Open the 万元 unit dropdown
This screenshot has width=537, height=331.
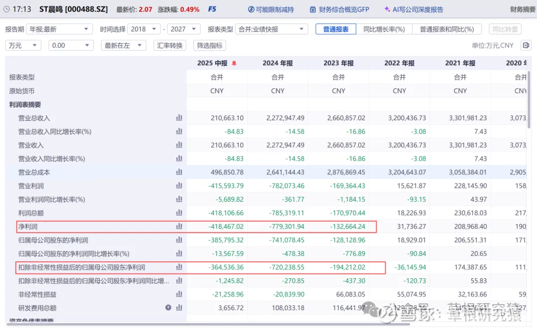coord(23,45)
